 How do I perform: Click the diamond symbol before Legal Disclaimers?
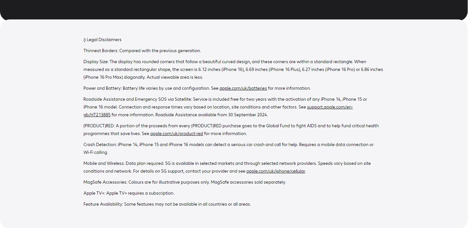point(84,40)
